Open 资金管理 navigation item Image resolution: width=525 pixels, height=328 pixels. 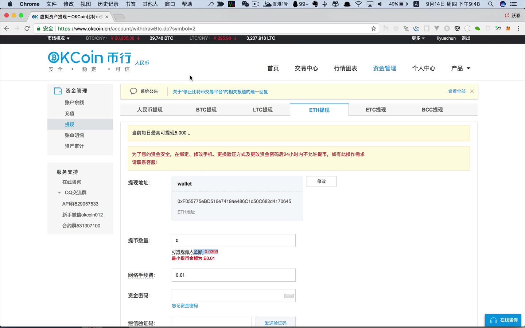point(385,68)
